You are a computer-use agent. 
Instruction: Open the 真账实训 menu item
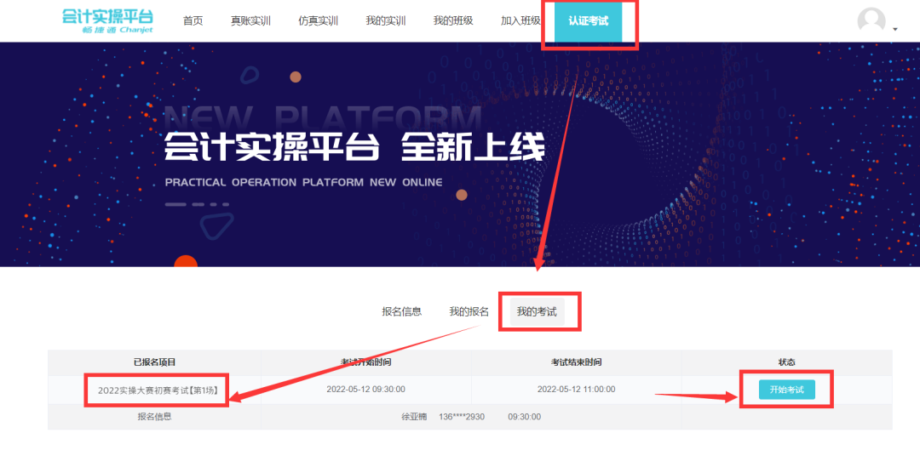(250, 20)
